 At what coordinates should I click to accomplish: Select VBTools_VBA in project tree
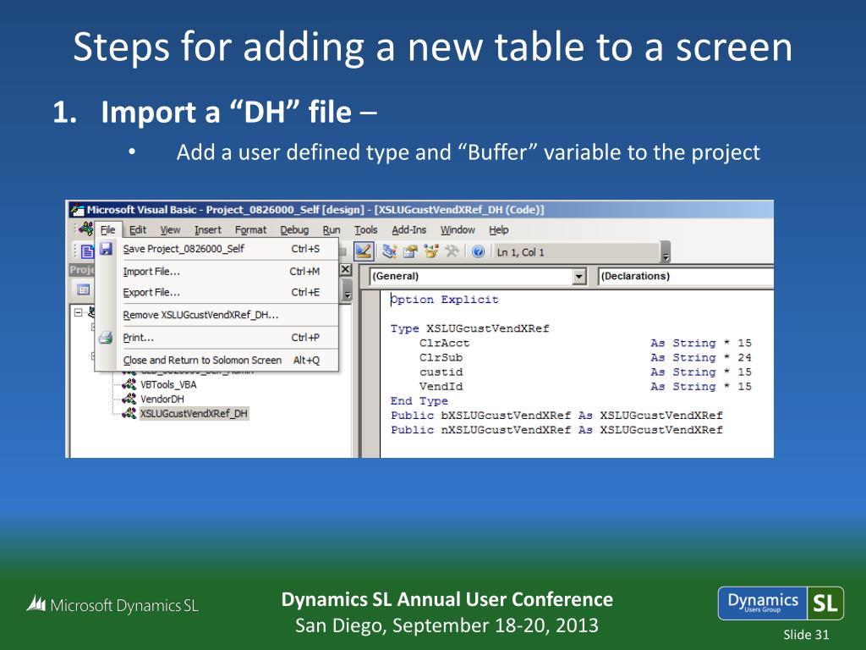pos(168,384)
